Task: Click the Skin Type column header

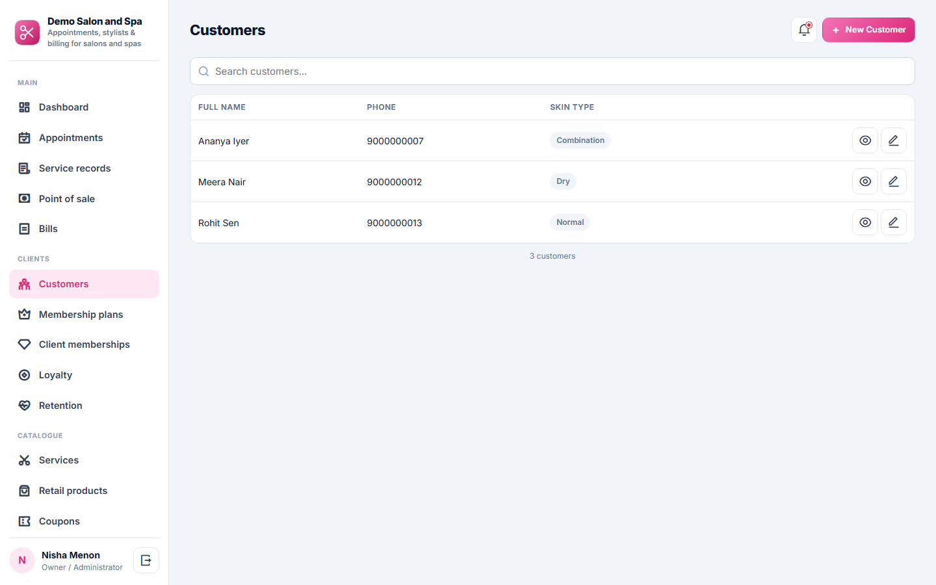Action: coord(572,107)
